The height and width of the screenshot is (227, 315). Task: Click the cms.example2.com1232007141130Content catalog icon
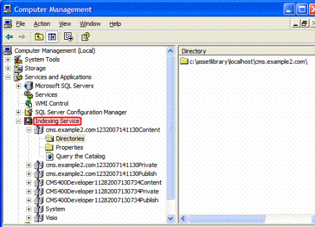39,130
